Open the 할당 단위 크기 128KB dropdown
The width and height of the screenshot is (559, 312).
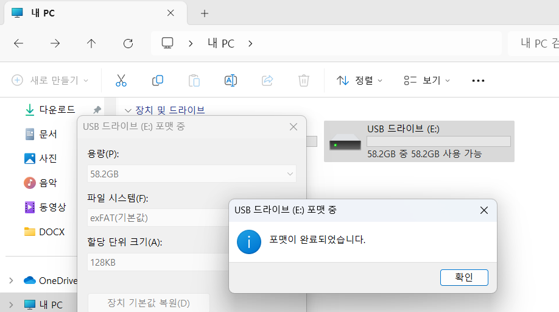158,263
